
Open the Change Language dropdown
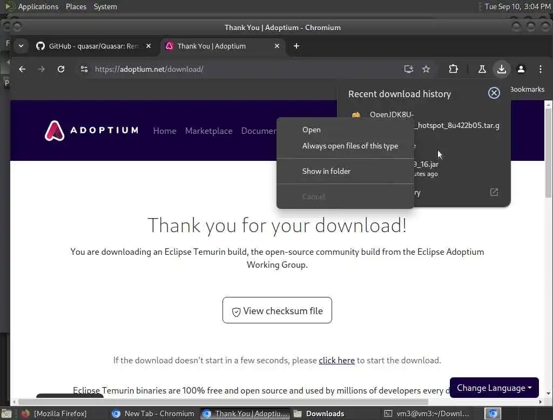494,388
